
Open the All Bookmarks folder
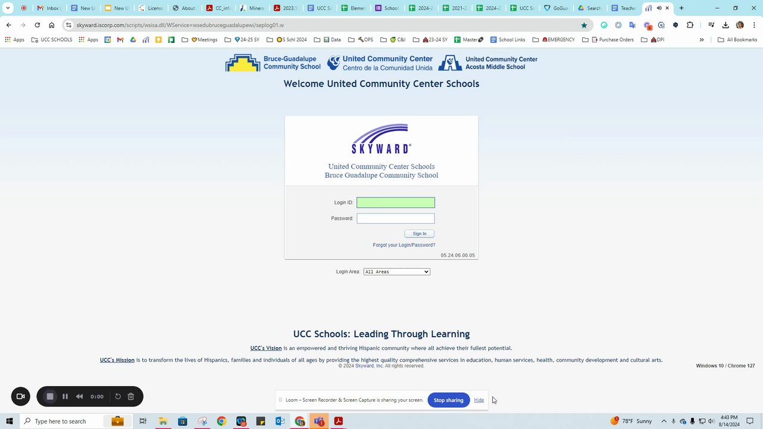737,40
